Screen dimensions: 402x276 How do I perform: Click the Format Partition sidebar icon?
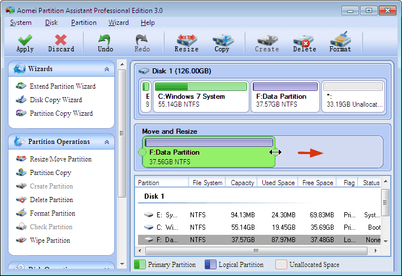tap(21, 213)
